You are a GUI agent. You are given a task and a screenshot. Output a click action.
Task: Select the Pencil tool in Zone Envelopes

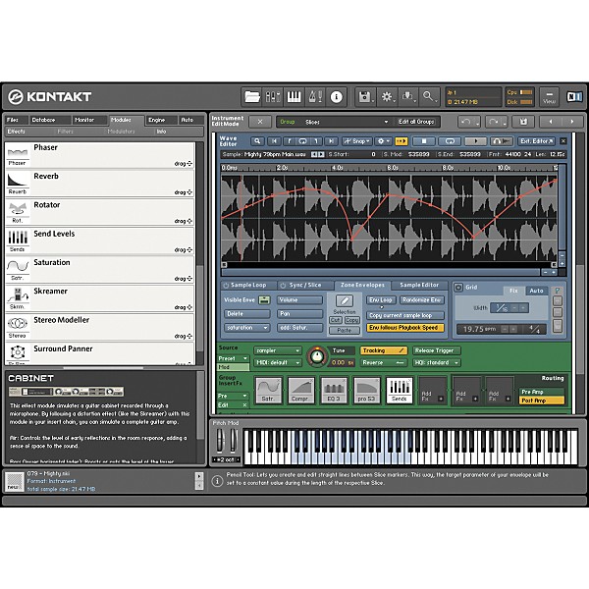(345, 300)
